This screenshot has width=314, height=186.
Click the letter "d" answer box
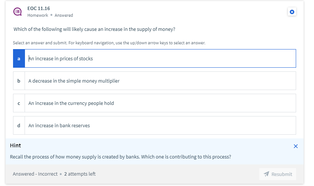coord(19,125)
